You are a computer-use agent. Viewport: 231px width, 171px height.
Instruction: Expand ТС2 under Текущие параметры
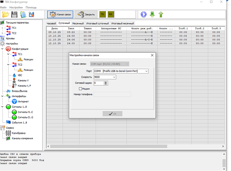(2, 33)
